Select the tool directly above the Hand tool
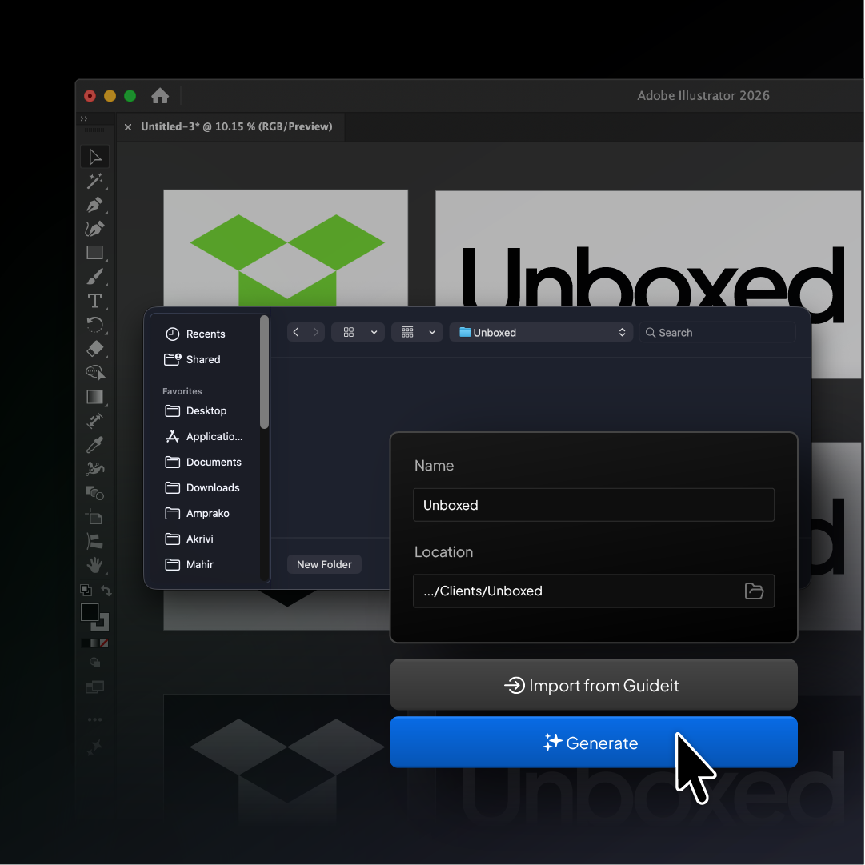Image resolution: width=865 pixels, height=865 pixels. coord(95,541)
